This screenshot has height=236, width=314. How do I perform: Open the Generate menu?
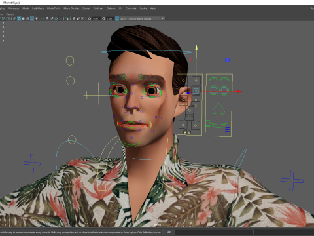pyautogui.click(x=131, y=9)
